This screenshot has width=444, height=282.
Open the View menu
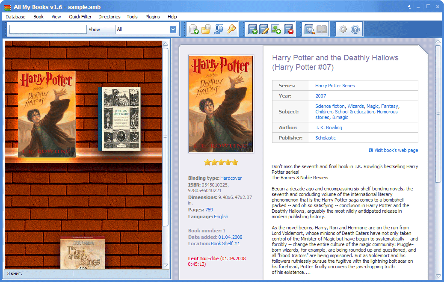pos(56,17)
